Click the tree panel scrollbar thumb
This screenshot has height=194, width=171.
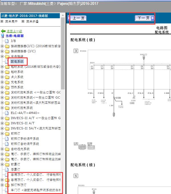point(63,53)
